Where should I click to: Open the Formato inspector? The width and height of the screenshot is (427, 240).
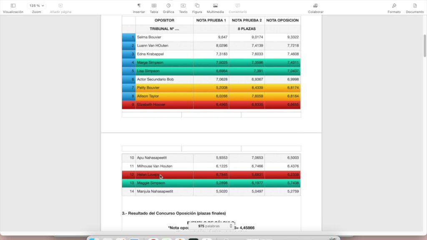pos(394,8)
